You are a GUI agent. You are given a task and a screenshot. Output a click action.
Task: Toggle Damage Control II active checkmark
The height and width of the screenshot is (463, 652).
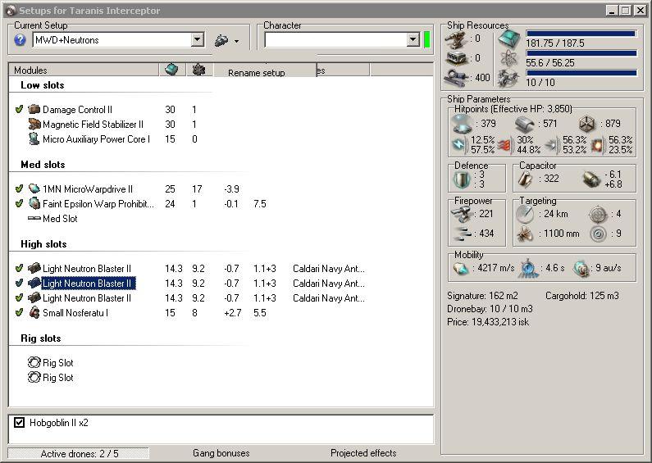click(19, 109)
